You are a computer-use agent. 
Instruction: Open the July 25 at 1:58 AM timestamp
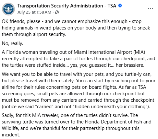click(x=34, y=12)
